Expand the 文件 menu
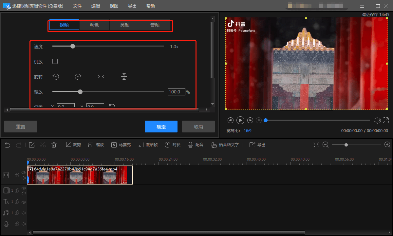Image resolution: width=393 pixels, height=236 pixels. 77,6
